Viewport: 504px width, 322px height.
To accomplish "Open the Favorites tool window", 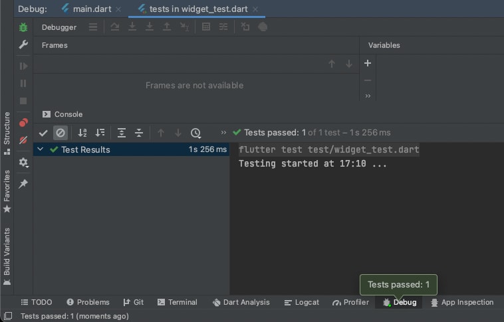I will [x=7, y=191].
